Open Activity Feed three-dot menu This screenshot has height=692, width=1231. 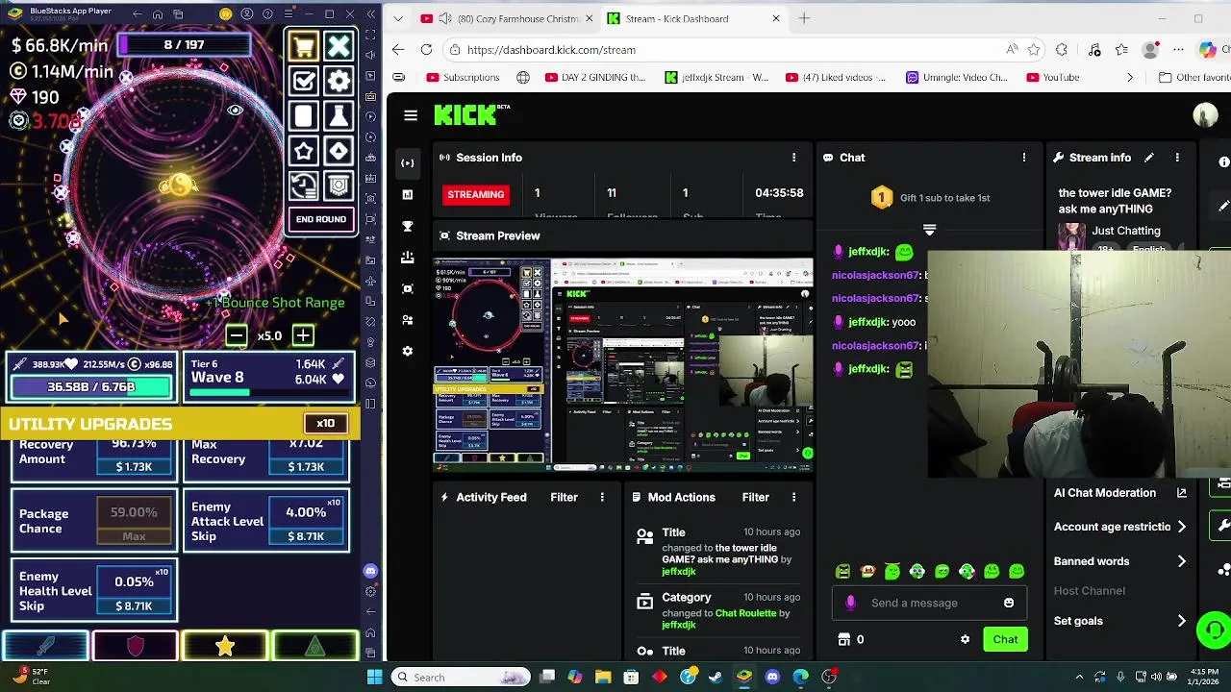[x=602, y=497]
